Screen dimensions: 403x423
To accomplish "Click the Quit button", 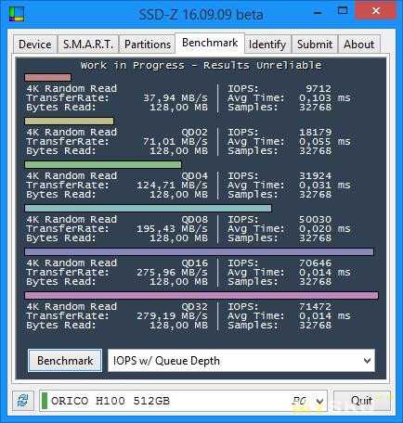I will pos(361,401).
